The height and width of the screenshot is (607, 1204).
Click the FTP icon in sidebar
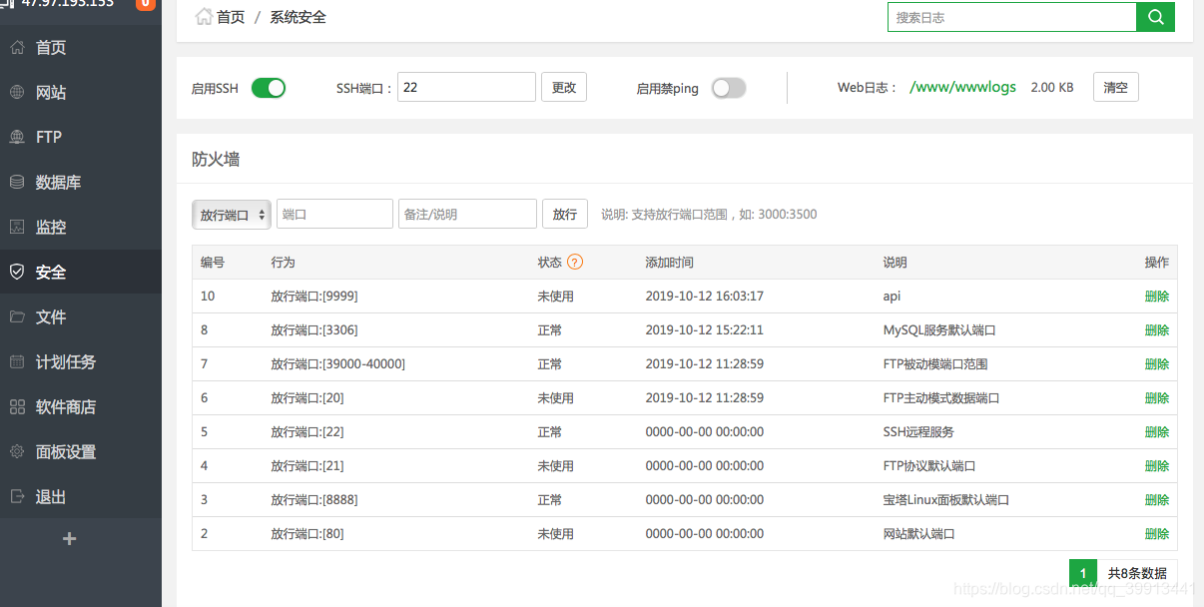click(x=17, y=137)
